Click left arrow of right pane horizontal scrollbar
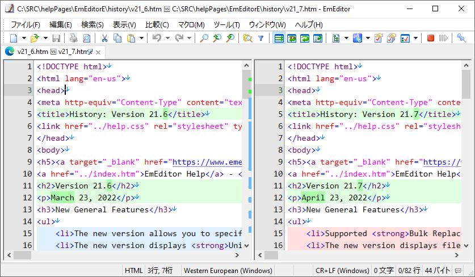 260,255
